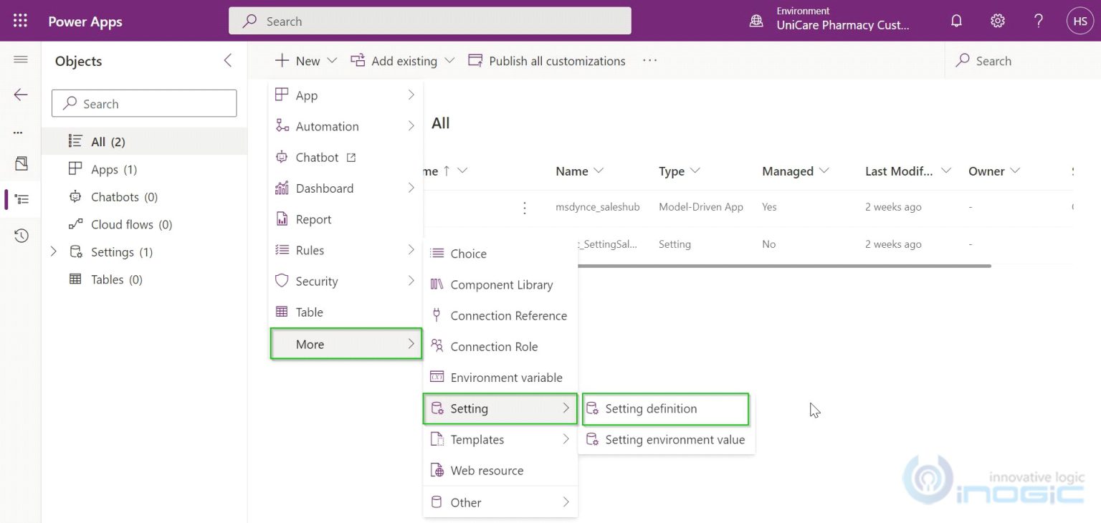
Task: Choose Setting environment value option
Action: coord(674,440)
